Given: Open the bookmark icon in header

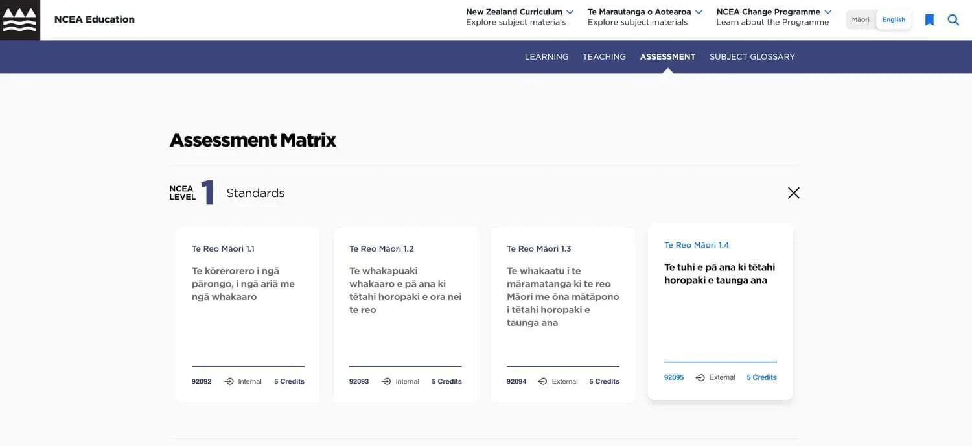Looking at the screenshot, I should tap(929, 20).
